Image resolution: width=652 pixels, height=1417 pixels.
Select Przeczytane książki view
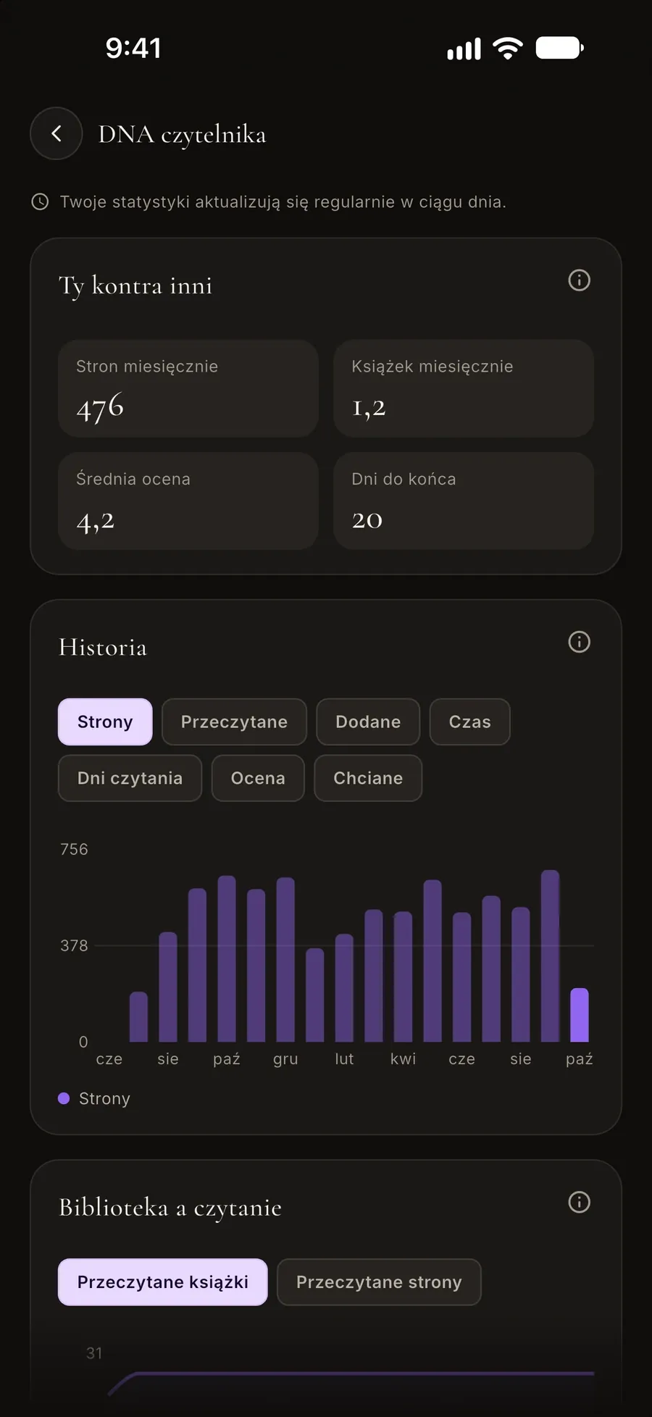click(162, 1282)
